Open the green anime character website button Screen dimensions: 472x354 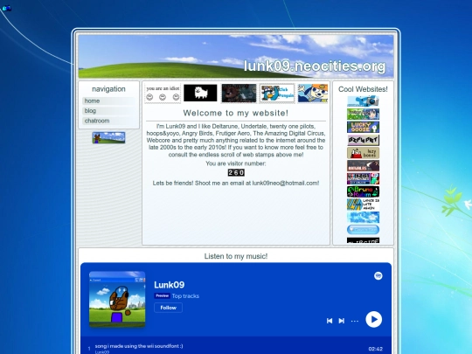363,115
